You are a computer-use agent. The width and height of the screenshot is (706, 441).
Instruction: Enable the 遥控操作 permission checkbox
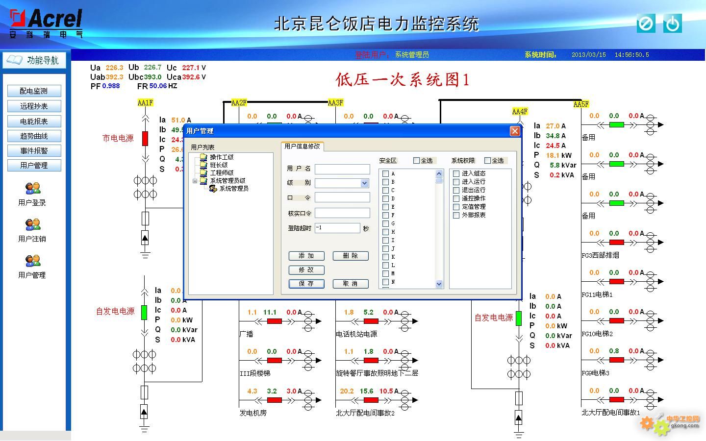pyautogui.click(x=456, y=198)
